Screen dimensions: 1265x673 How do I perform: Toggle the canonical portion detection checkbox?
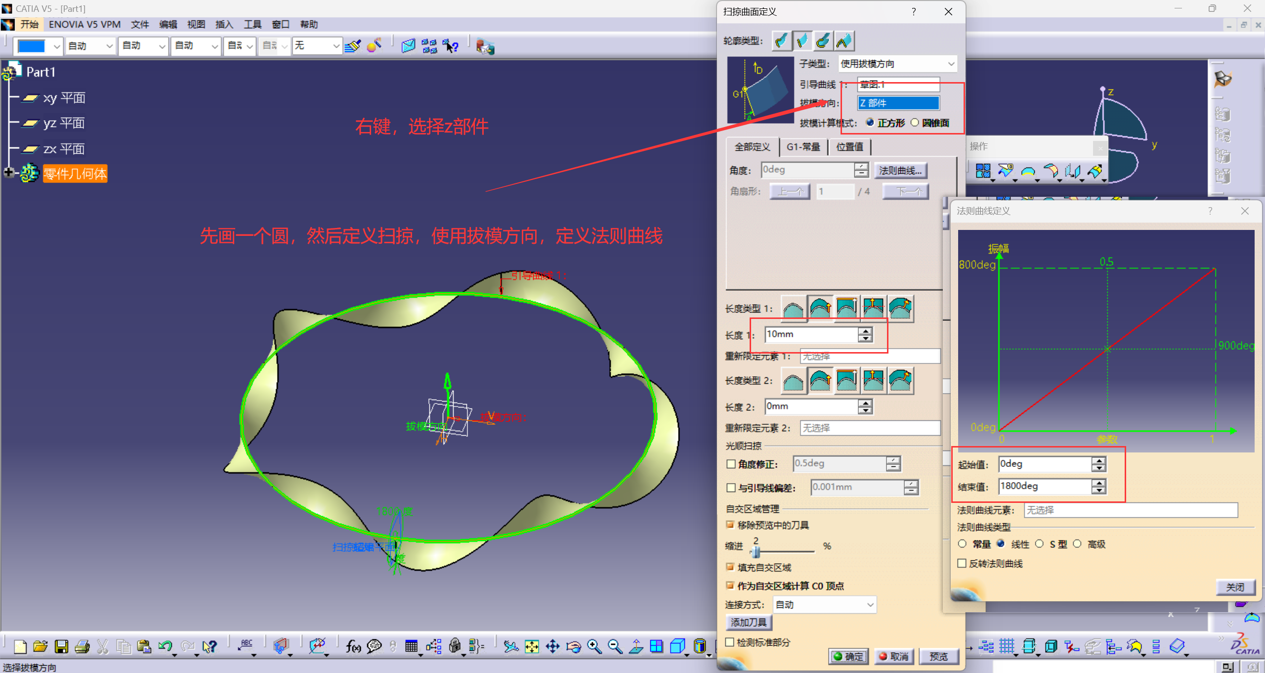click(x=729, y=642)
